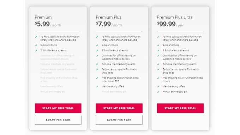Click checkmark beside Premium's Subs and Dubs

(36, 45)
